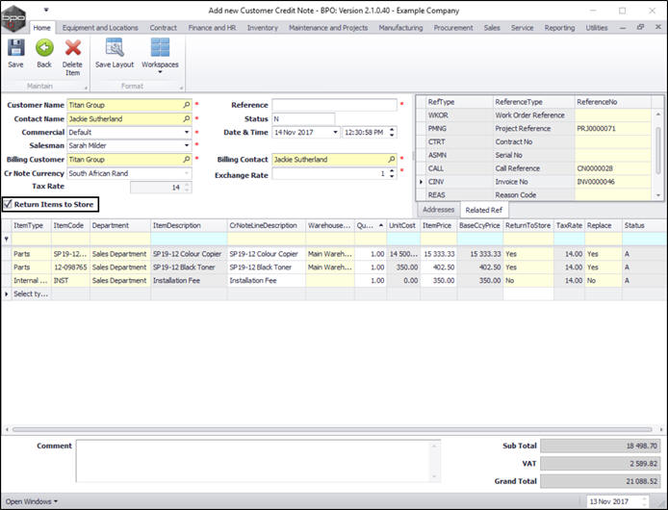
Task: Sort by the UnitCost column header
Action: pos(403,225)
